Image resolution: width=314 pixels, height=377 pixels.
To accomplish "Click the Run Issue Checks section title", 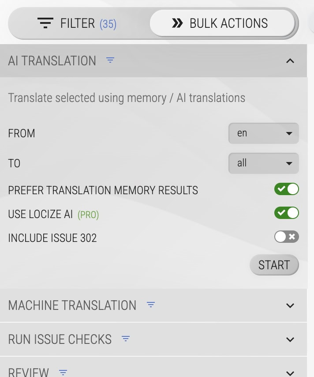I will (x=60, y=339).
